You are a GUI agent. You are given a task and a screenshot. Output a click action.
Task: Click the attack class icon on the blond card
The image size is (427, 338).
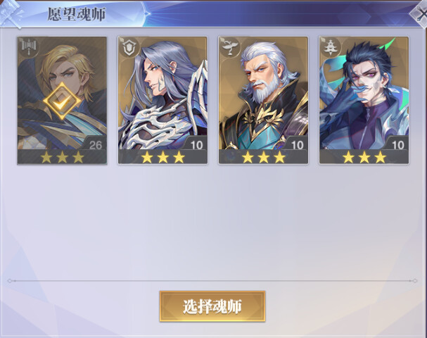tap(28, 47)
